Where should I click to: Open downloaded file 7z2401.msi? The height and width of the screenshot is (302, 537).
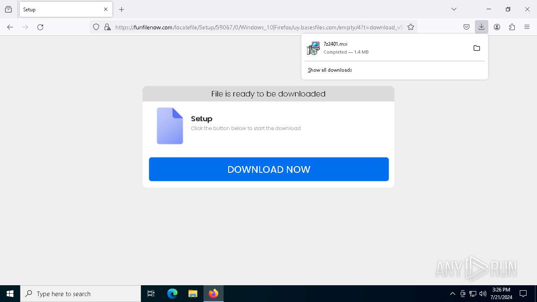coord(386,48)
